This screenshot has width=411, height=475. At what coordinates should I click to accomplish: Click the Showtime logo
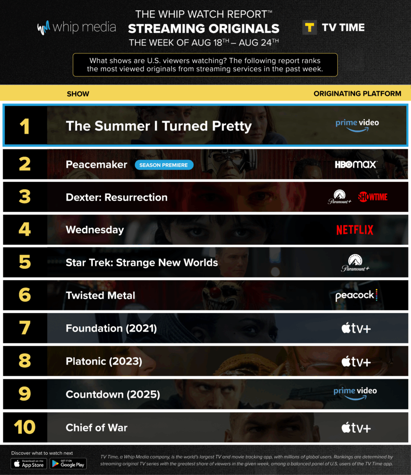point(373,197)
